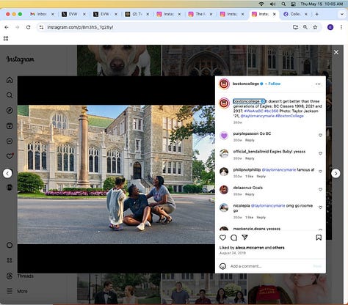Go to next post arrow
Image resolution: width=348 pixels, height=305 pixels.
pos(336,173)
